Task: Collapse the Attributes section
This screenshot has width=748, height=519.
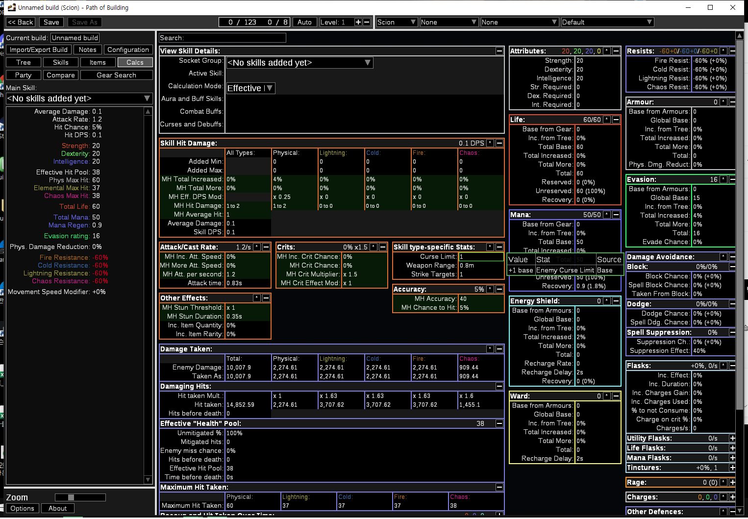Action: pos(616,51)
